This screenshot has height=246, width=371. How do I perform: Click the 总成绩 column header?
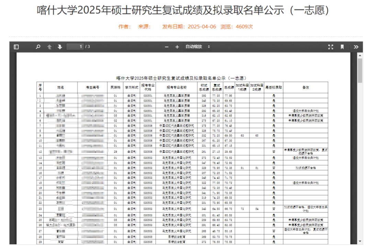[x=229, y=87]
